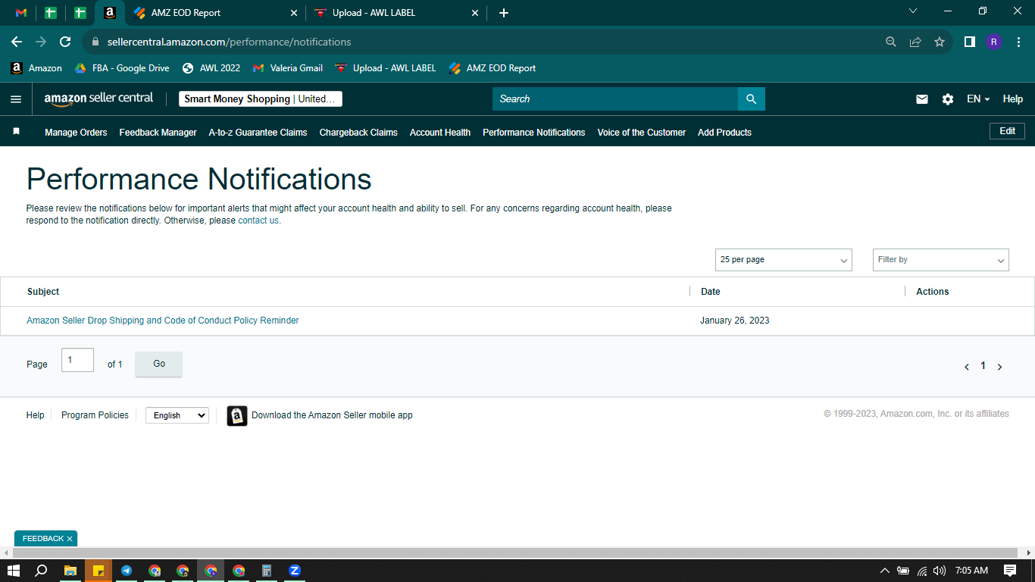1035x582 pixels.
Task: Reload the page
Action: (65, 42)
